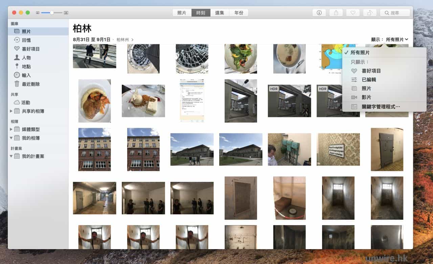Image resolution: width=433 pixels, height=264 pixels.
Task: Click the Share toolbar icon
Action: coord(336,13)
